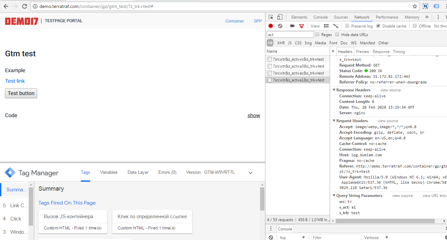The image size is (447, 240).
Task: Toggle the device toolbar icon in DevTools
Action: pyautogui.click(x=280, y=17)
